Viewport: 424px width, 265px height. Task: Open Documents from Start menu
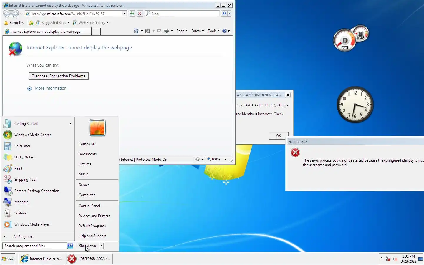coord(87,154)
